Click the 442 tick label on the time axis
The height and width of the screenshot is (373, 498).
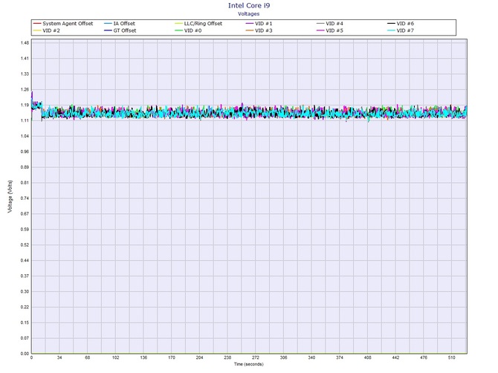tap(395, 357)
